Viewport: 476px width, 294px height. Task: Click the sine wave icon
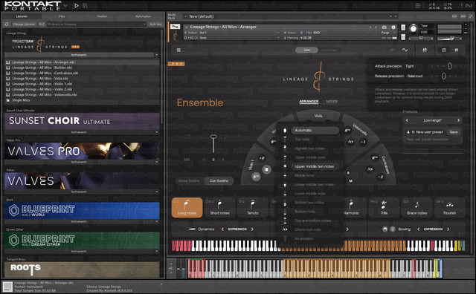pyautogui.click(x=405, y=50)
